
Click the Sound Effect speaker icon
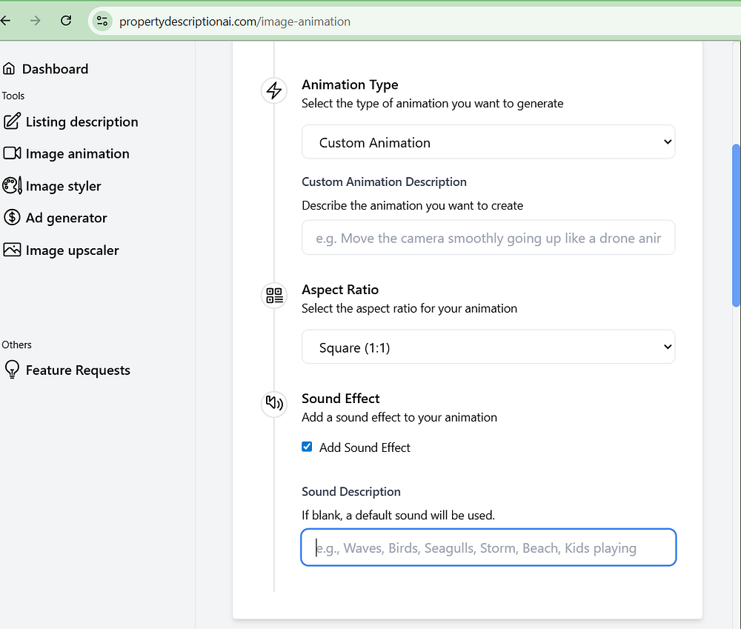tap(274, 404)
